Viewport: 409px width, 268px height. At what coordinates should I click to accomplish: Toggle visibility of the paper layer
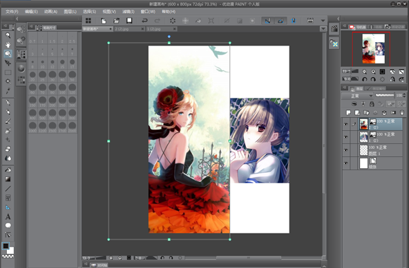346,163
